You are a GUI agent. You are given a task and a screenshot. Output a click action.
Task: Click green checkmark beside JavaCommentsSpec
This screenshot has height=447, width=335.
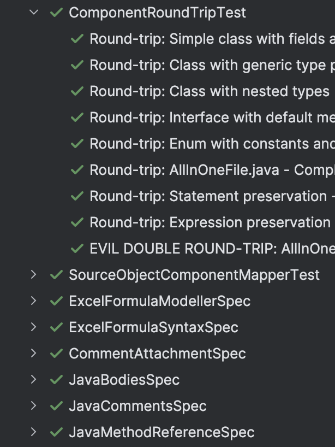click(x=56, y=406)
